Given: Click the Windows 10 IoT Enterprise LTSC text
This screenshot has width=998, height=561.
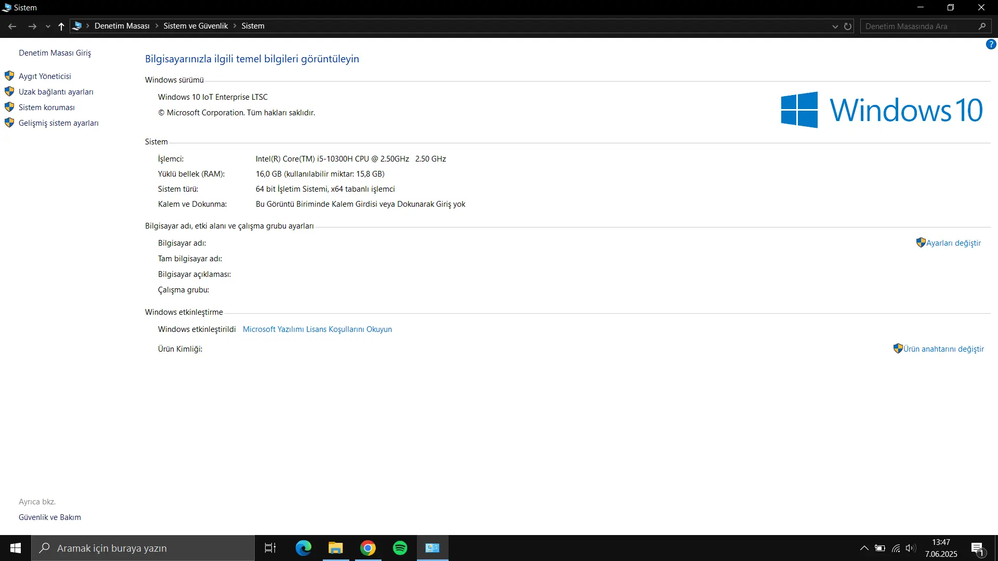Looking at the screenshot, I should pos(213,97).
